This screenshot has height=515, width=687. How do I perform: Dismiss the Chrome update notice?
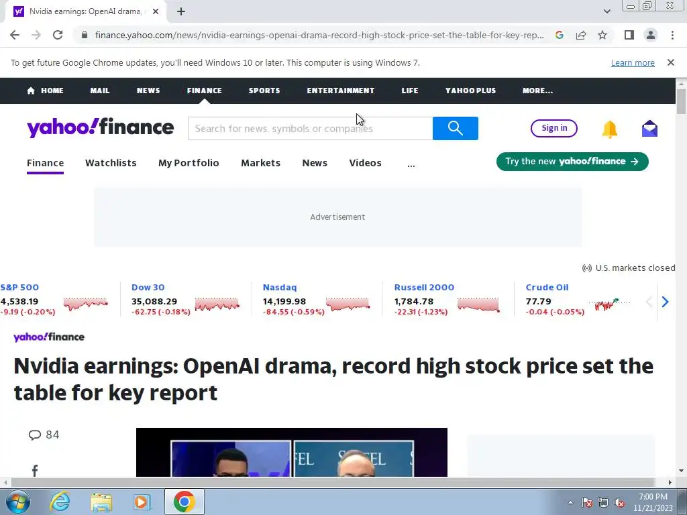670,62
